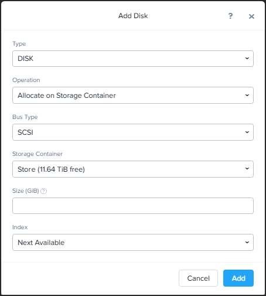The image size is (266, 296).
Task: Click the chevron arrow in Storage Container field
Action: (247, 169)
